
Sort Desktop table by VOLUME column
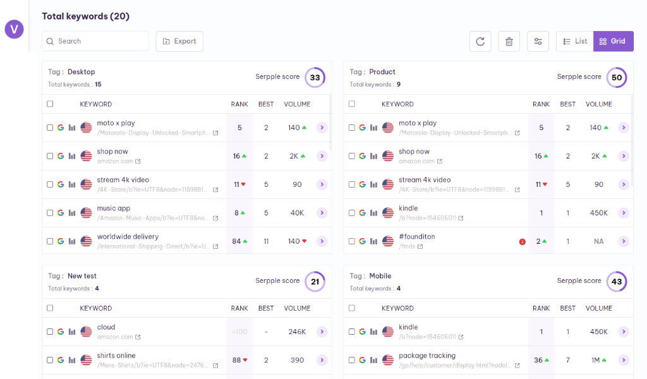point(297,104)
